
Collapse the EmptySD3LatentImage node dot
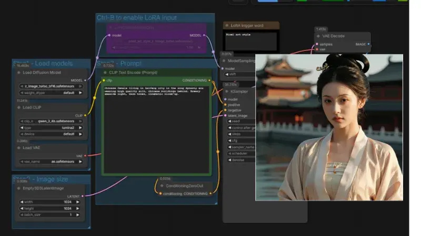coord(19,188)
